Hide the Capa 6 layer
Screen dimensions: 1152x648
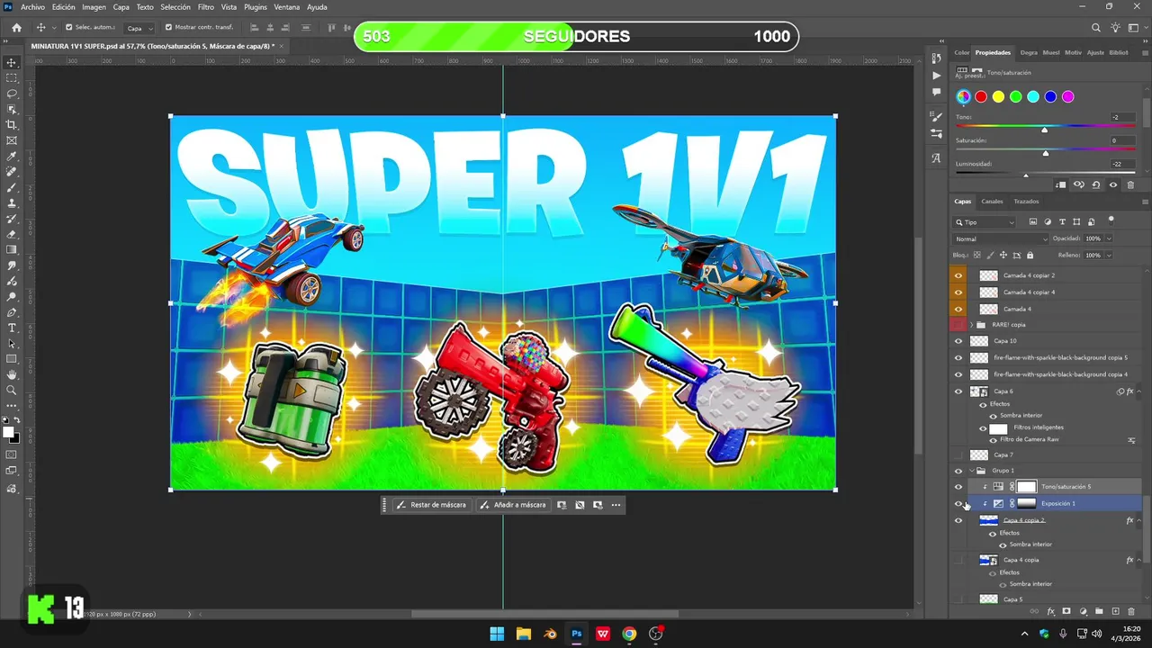pyautogui.click(x=958, y=391)
